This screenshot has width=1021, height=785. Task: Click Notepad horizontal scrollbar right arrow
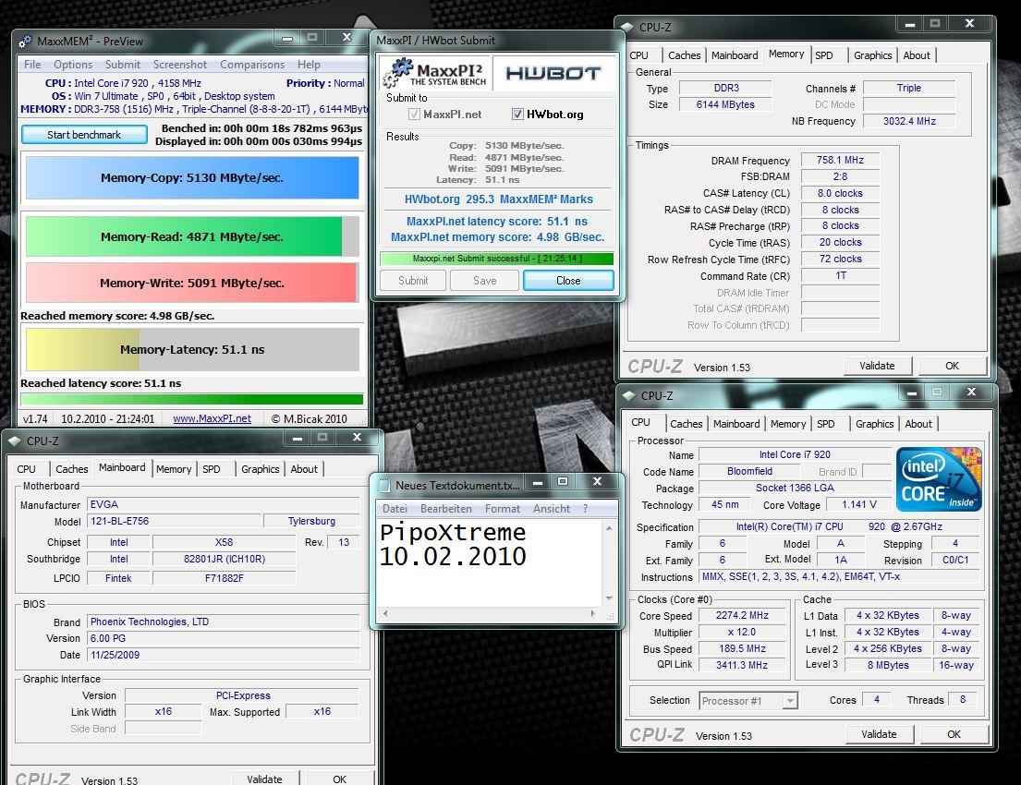[592, 613]
